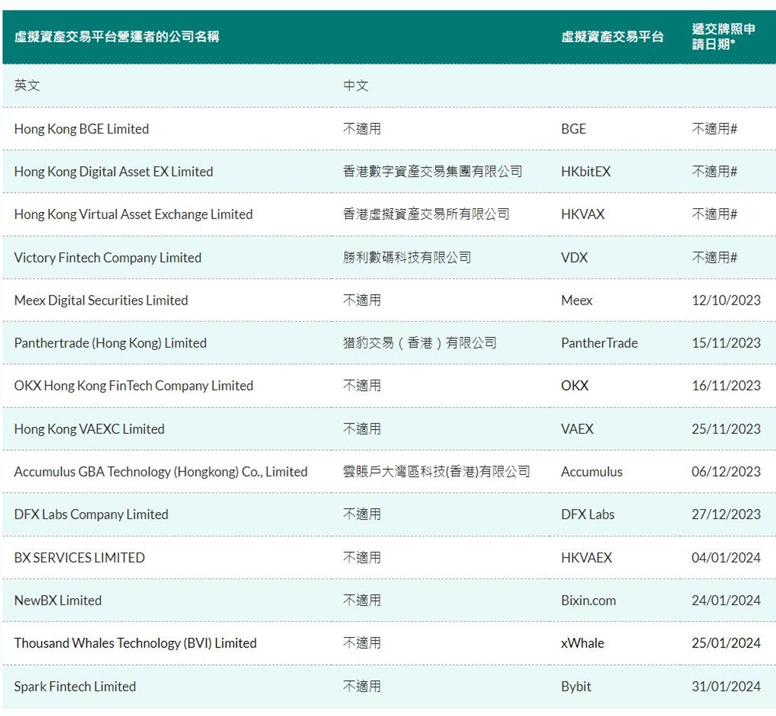Select Hong Kong Virtual Asset Exchange Limited
This screenshot has width=776, height=716.
(x=133, y=214)
